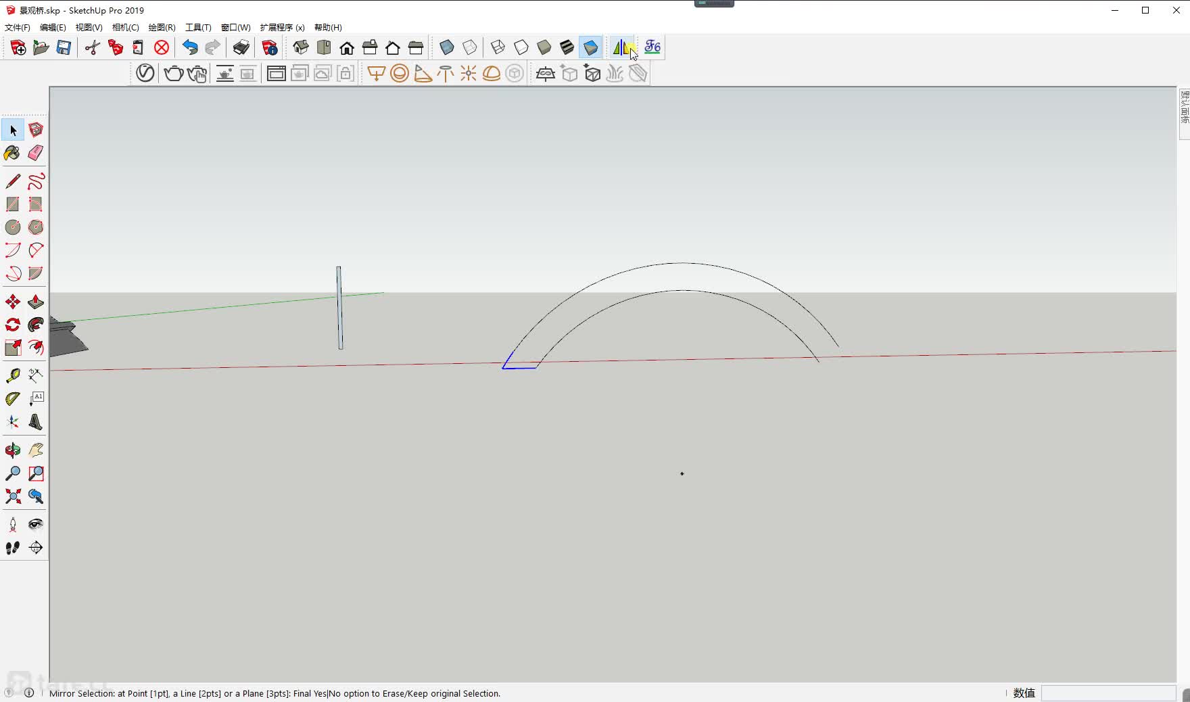1190x702 pixels.
Task: Select the Polygon tool
Action: pyautogui.click(x=36, y=227)
